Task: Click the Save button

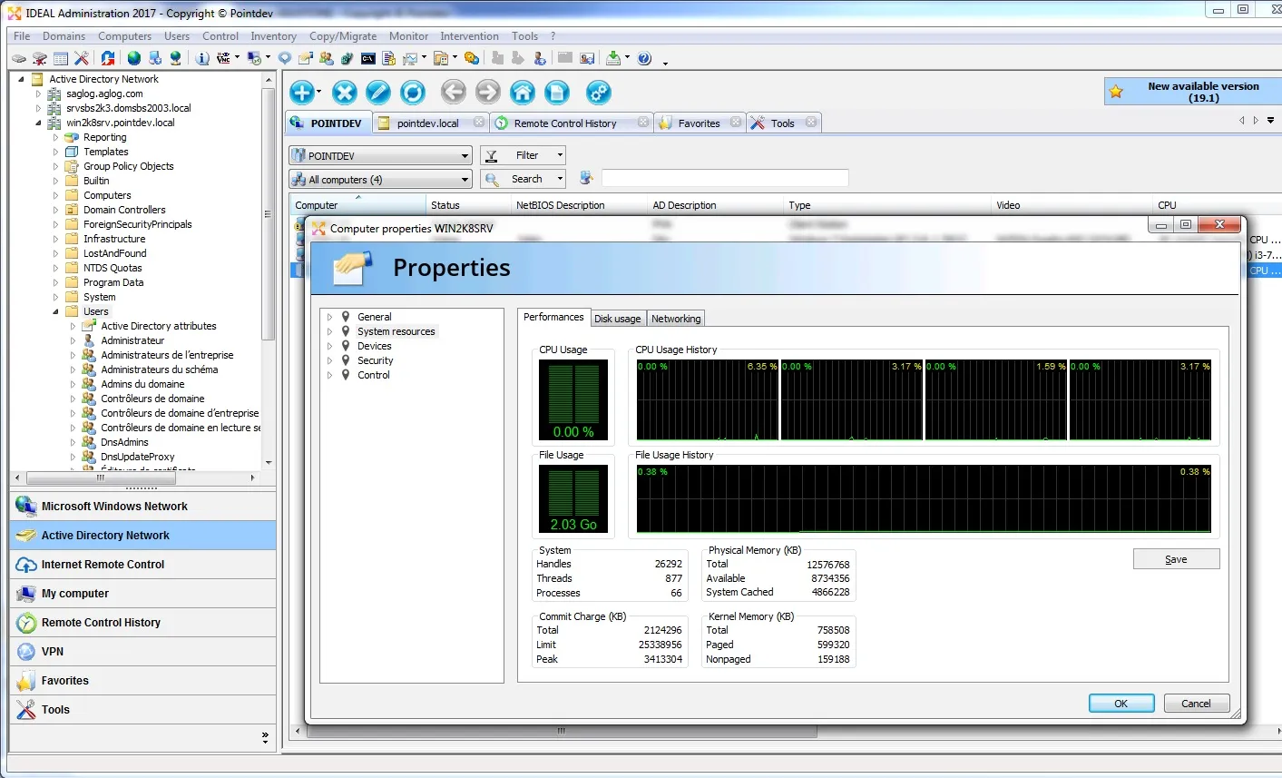Action: [1175, 559]
